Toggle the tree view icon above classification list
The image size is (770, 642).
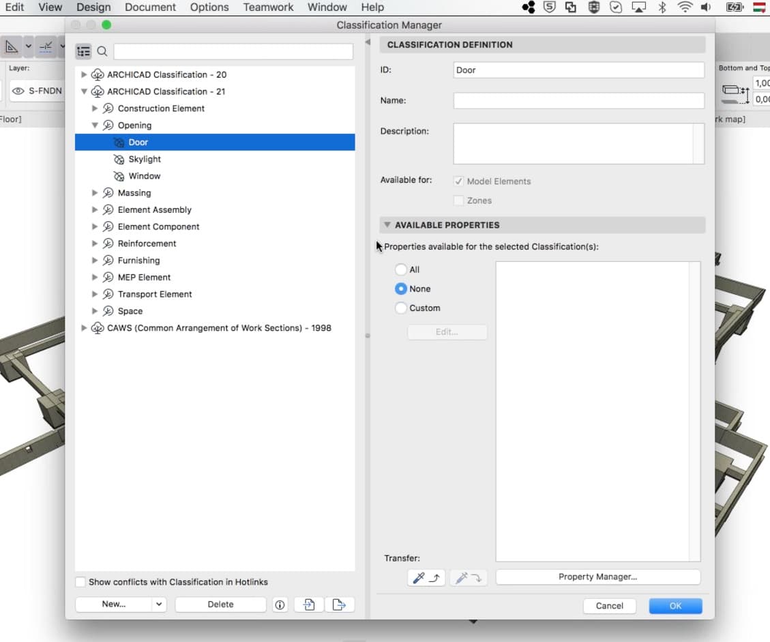click(x=83, y=51)
